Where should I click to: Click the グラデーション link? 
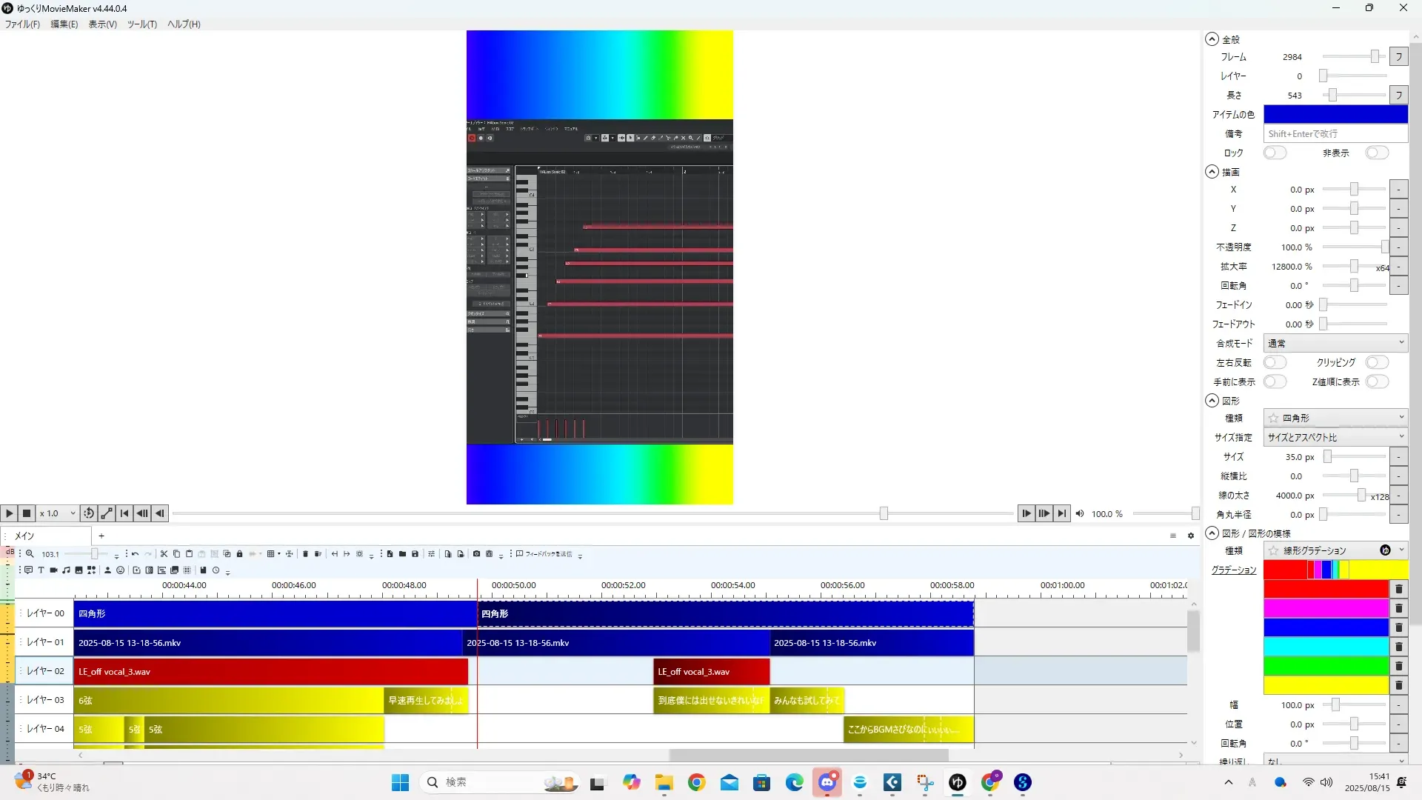tap(1234, 570)
